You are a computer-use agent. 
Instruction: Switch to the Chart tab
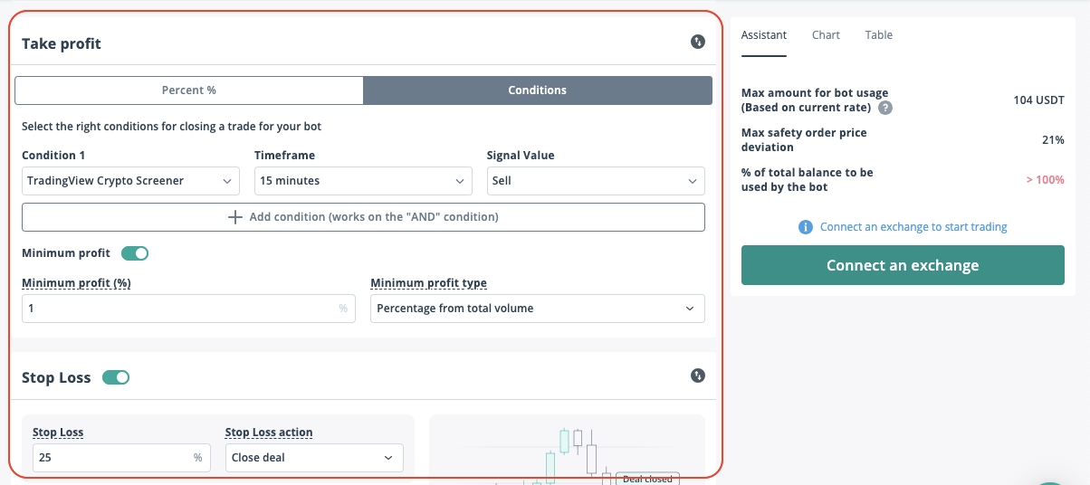[x=826, y=35]
